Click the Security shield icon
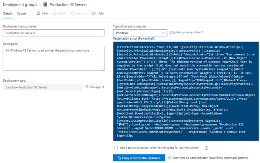Image resolution: width=260 pixels, height=163 pixels. (x=73, y=13)
